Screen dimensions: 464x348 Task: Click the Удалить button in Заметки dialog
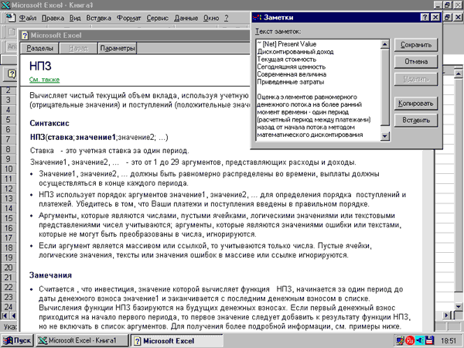[416, 79]
